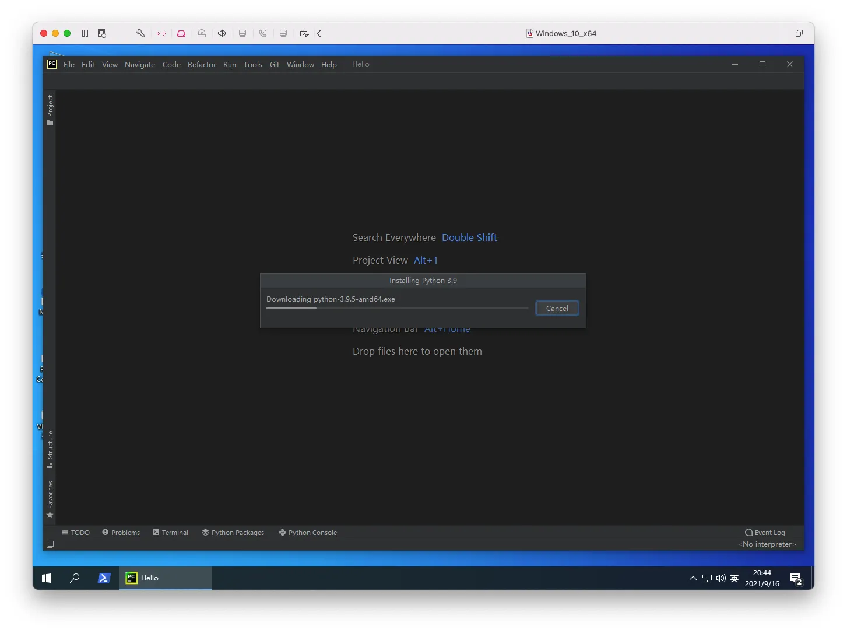
Task: Click the Downloading python-3.9.5-amd64.exe text
Action: point(331,299)
